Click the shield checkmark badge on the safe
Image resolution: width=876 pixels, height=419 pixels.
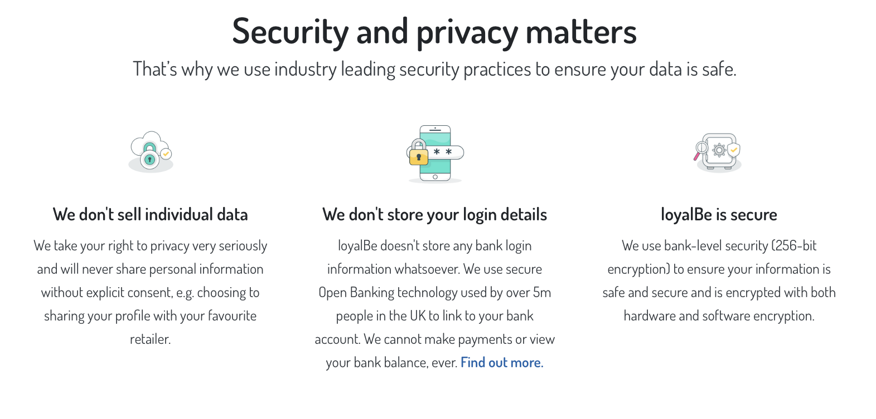click(734, 150)
